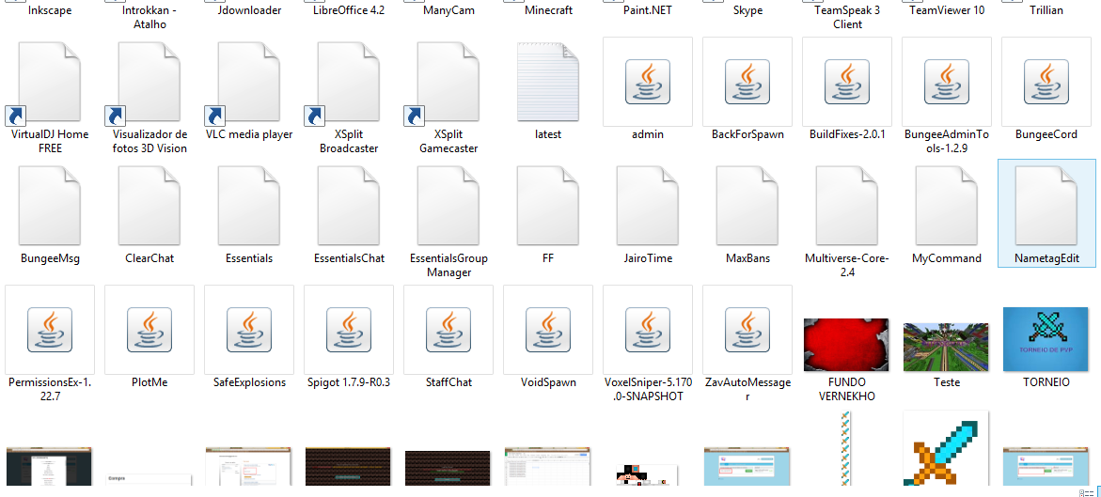Select the FUNDO VERNEKHO red image thumbnail
1101x497 pixels.
[846, 345]
